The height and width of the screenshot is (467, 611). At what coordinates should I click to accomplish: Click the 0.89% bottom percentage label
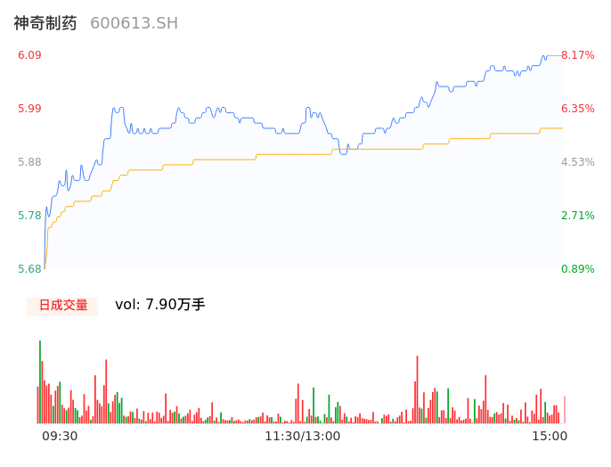point(577,269)
